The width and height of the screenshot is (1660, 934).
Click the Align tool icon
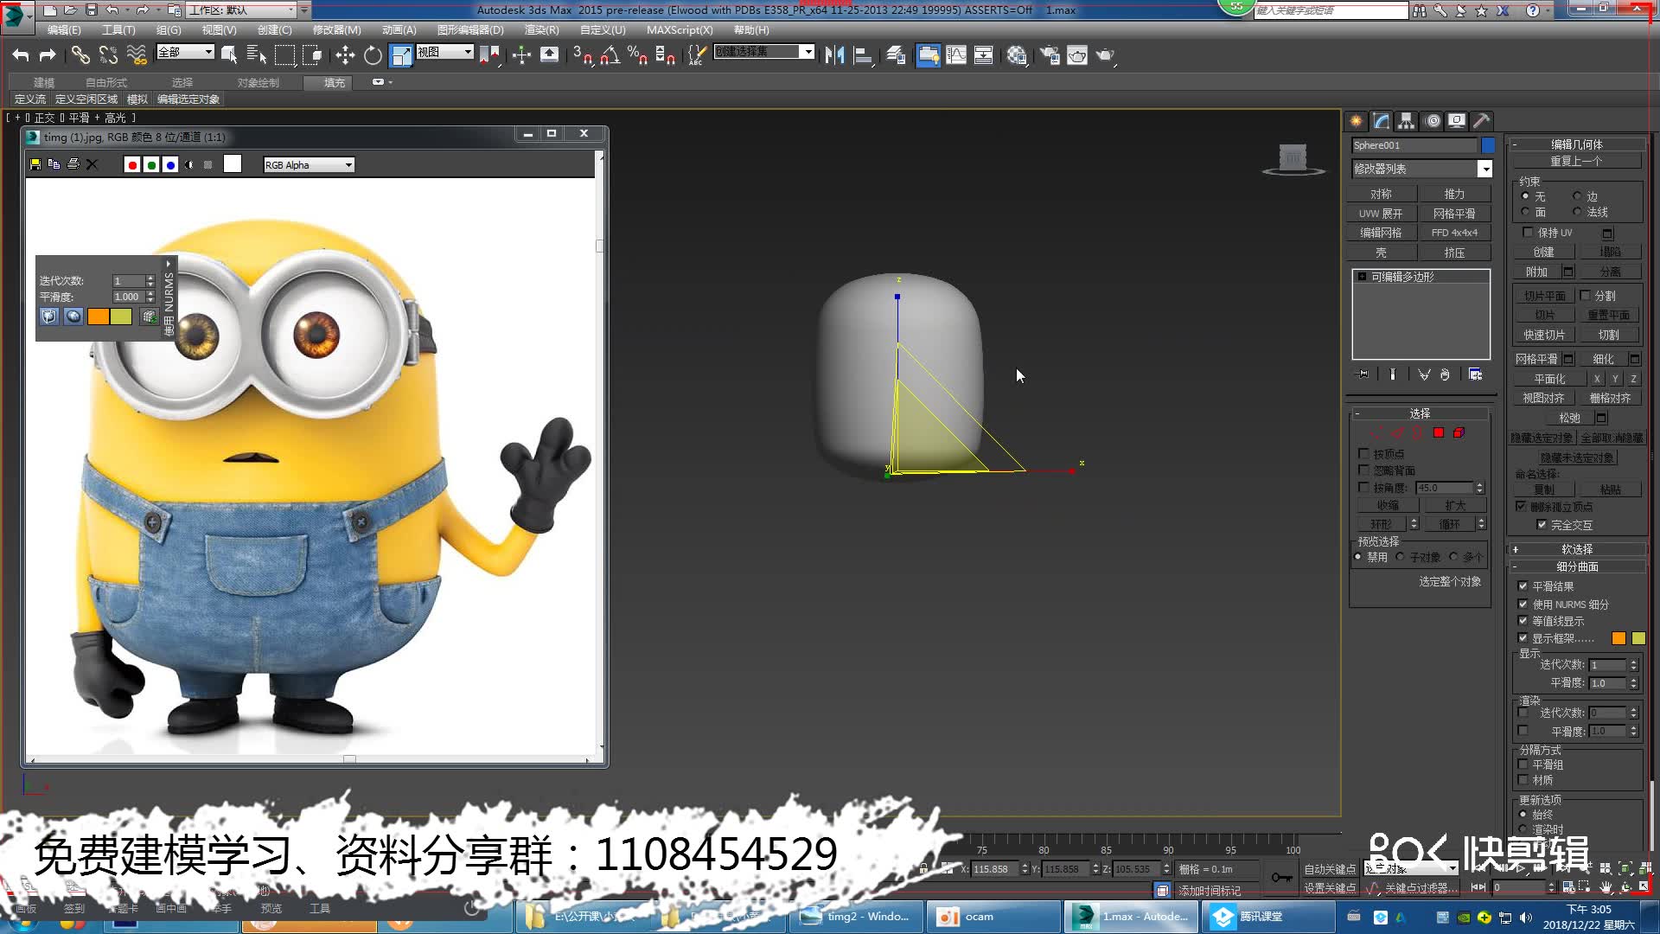point(863,55)
